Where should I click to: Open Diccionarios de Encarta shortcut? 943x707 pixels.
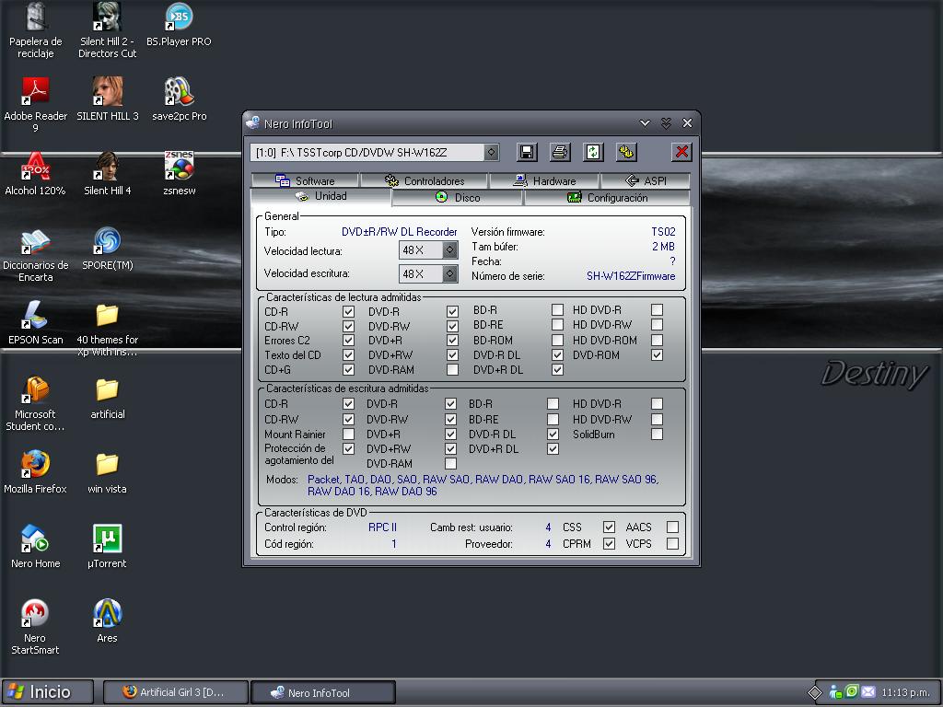tap(36, 254)
